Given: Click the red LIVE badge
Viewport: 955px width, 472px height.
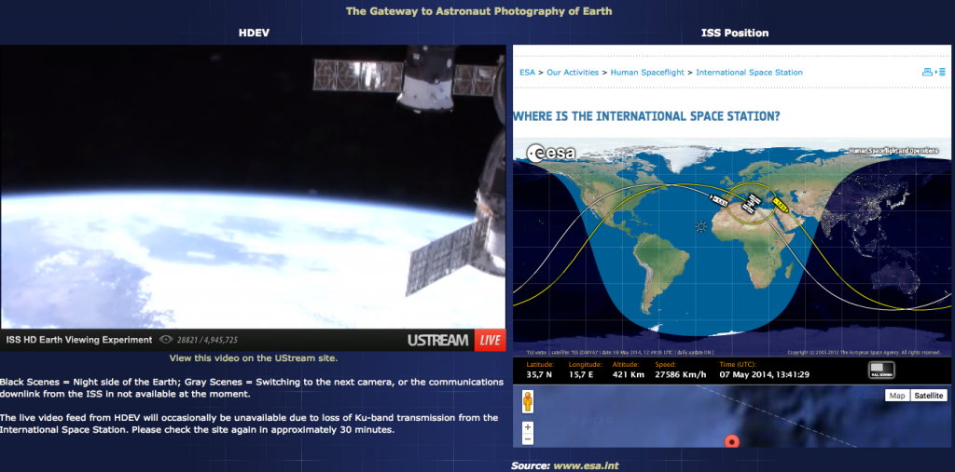Looking at the screenshot, I should [490, 341].
